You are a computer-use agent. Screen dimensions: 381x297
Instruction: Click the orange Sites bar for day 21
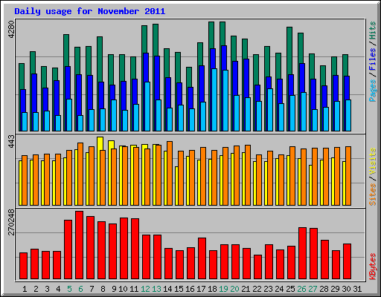pyautogui.click(x=248, y=175)
